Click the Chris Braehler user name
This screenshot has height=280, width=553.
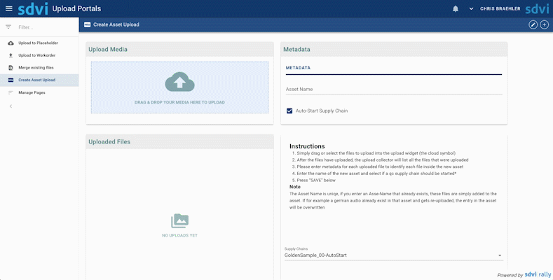coord(500,9)
